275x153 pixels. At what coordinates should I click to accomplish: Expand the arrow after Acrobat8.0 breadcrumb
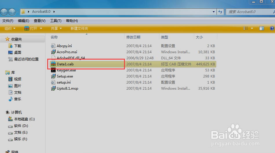pos(54,12)
